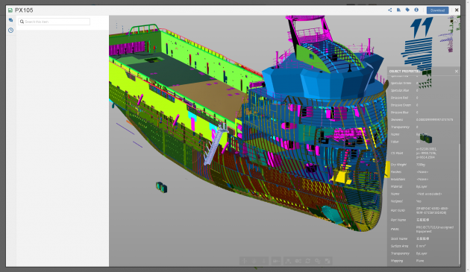This screenshot has height=272, width=470.
Task: Click the home icon above view cube
Action: tap(455, 21)
